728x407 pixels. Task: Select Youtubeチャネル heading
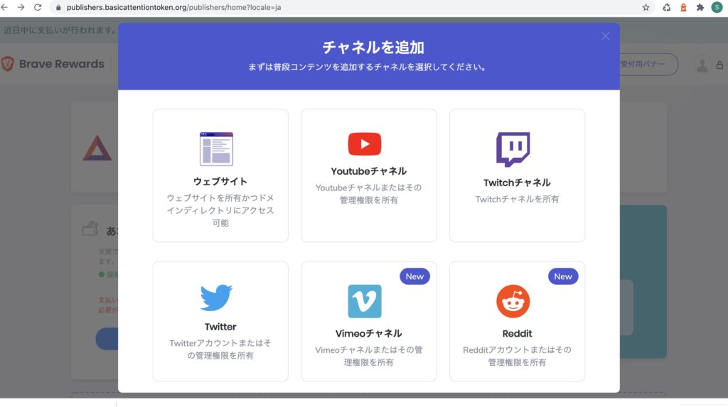click(369, 171)
